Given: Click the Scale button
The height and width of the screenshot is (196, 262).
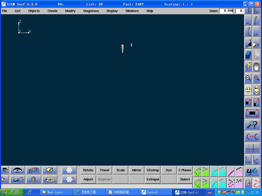Looking at the screenshot, I should 121,170.
